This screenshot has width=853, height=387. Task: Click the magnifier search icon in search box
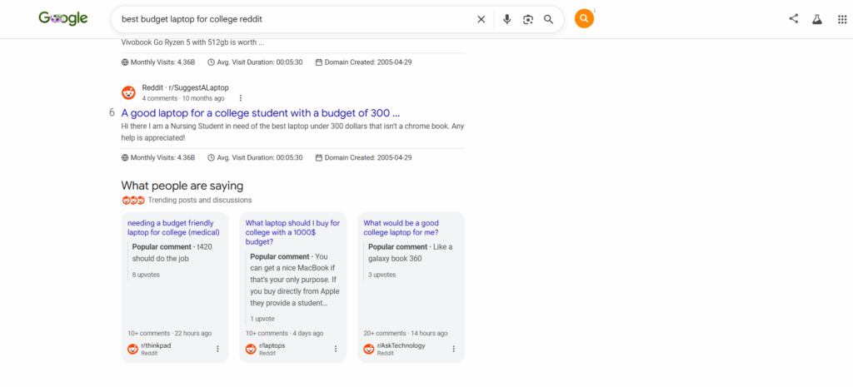tap(548, 20)
